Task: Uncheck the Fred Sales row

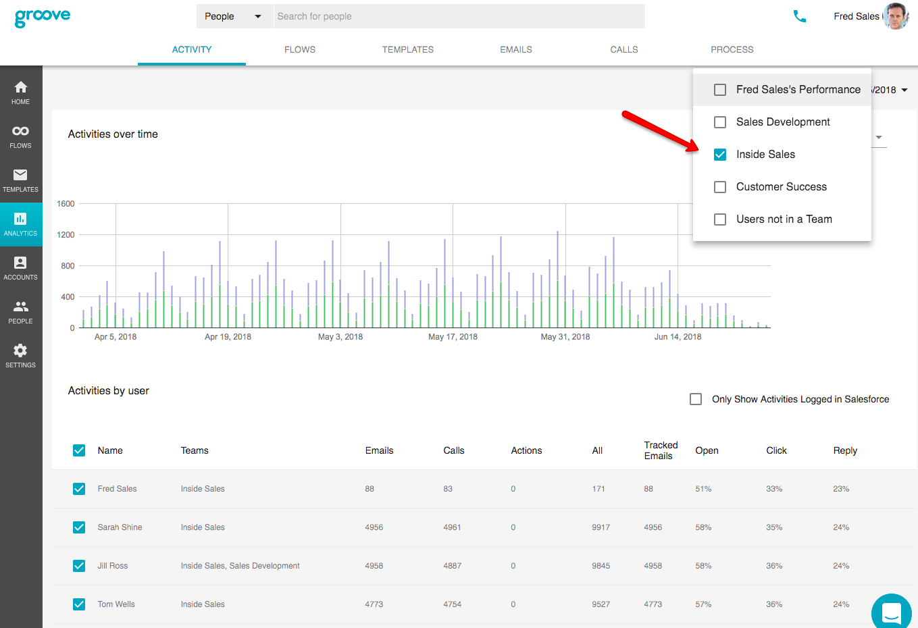Action: point(79,489)
